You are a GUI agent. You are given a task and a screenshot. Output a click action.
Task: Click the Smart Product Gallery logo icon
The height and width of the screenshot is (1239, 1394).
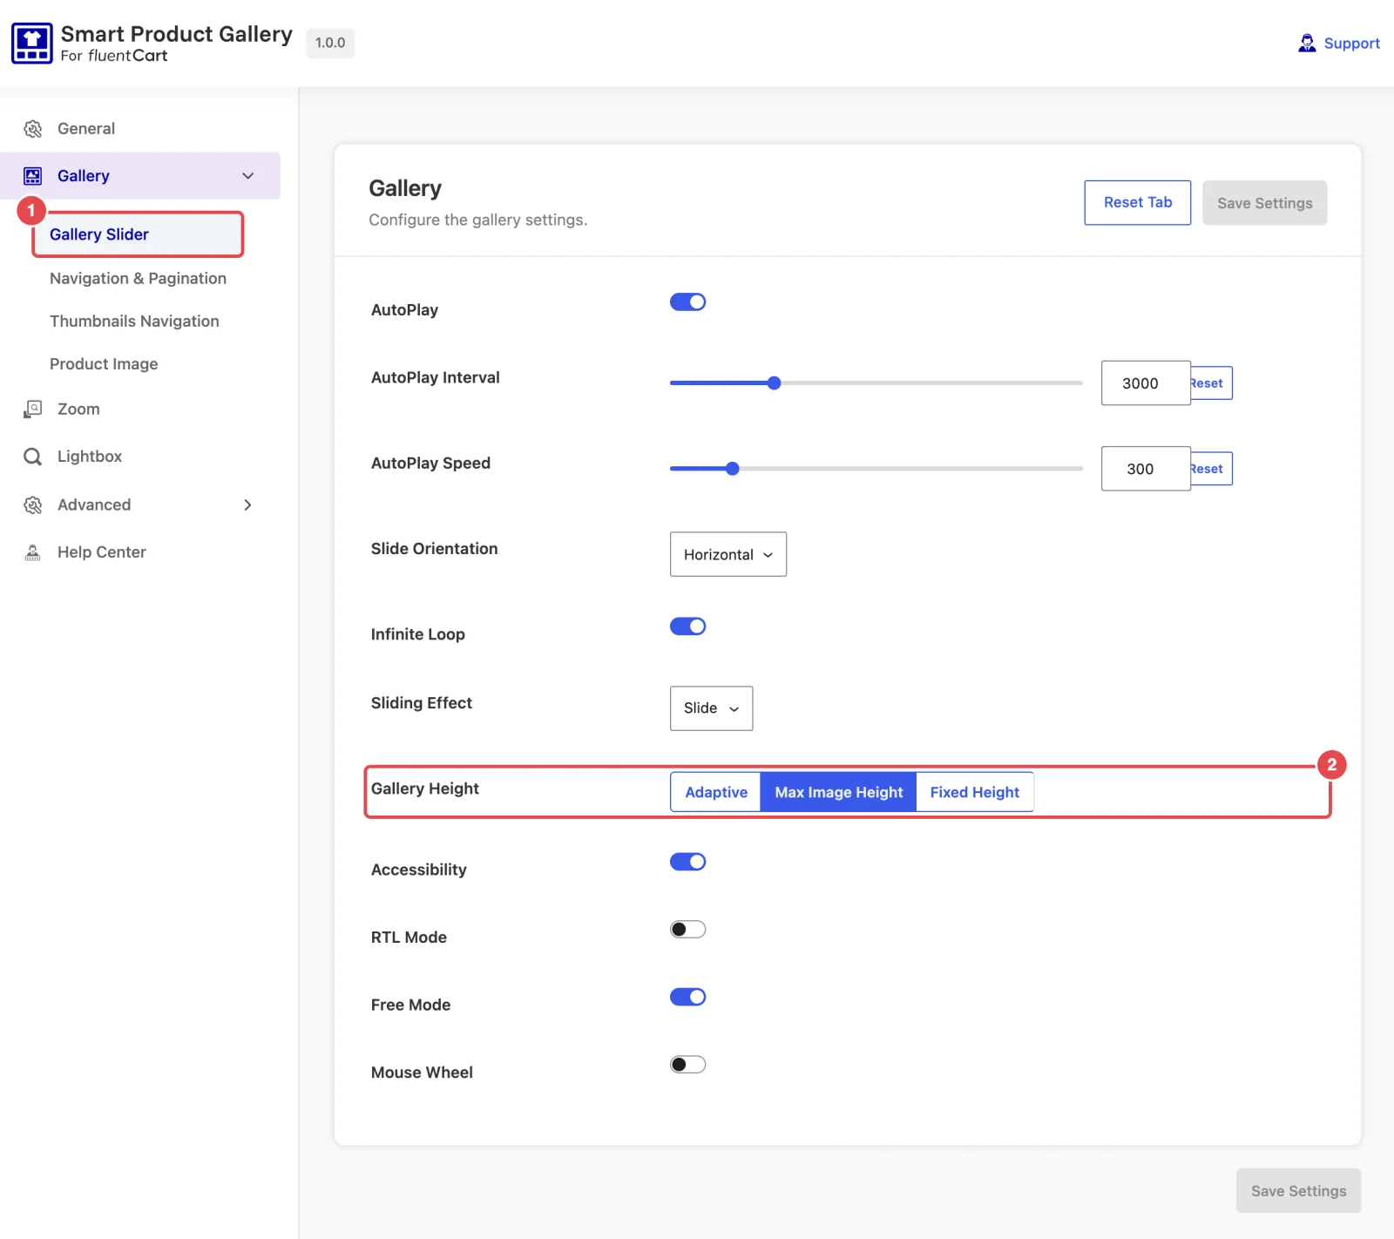(x=32, y=44)
